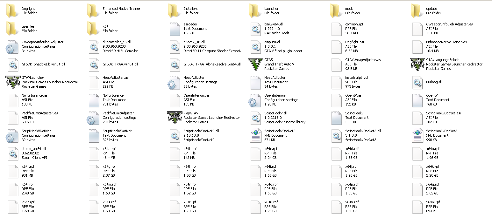
Task: Select the ScriptHookVDotNet configuration settings icon
Action: tap(12, 136)
